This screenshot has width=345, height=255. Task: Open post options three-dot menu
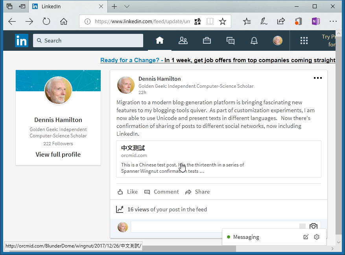tap(317, 78)
